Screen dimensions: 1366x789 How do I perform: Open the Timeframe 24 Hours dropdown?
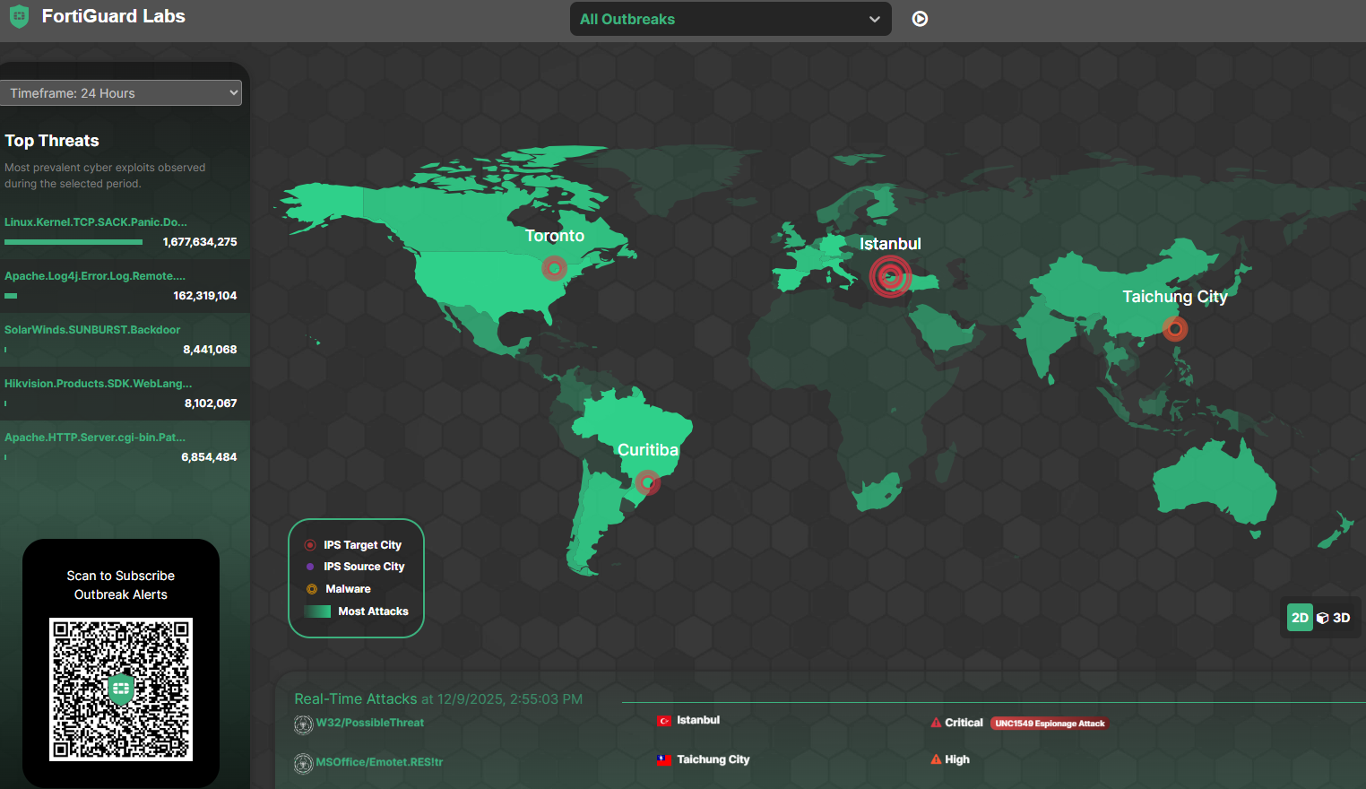[121, 92]
